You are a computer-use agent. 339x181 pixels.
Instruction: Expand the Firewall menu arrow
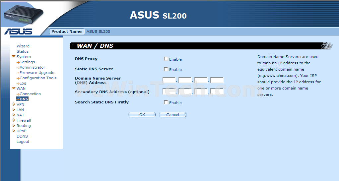(x=14, y=120)
